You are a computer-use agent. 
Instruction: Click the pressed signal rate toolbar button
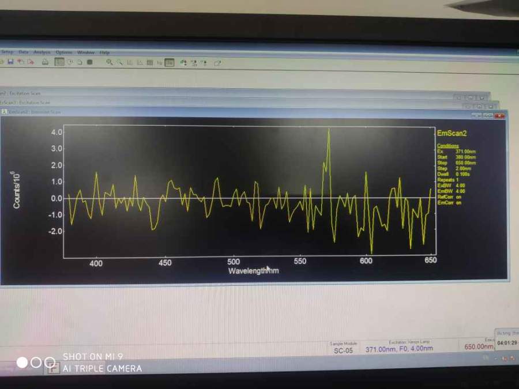coord(169,62)
